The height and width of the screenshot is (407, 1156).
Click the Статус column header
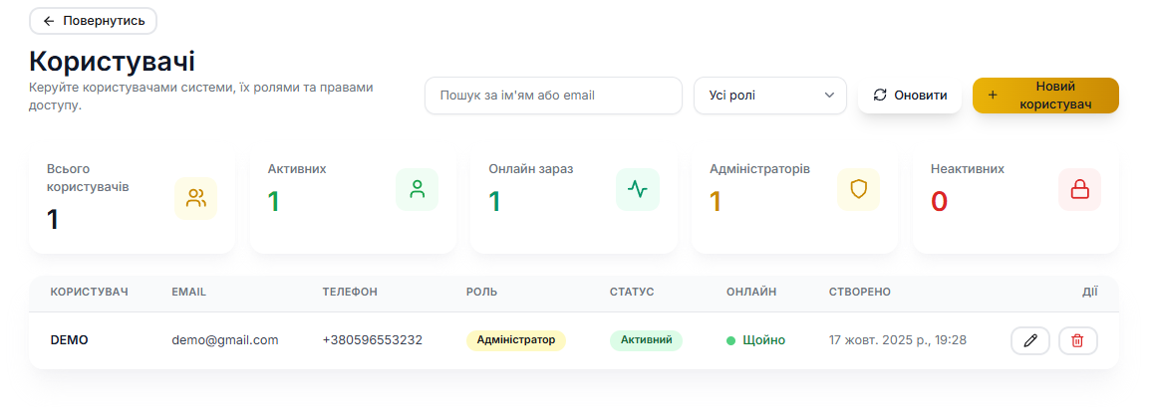coord(632,293)
